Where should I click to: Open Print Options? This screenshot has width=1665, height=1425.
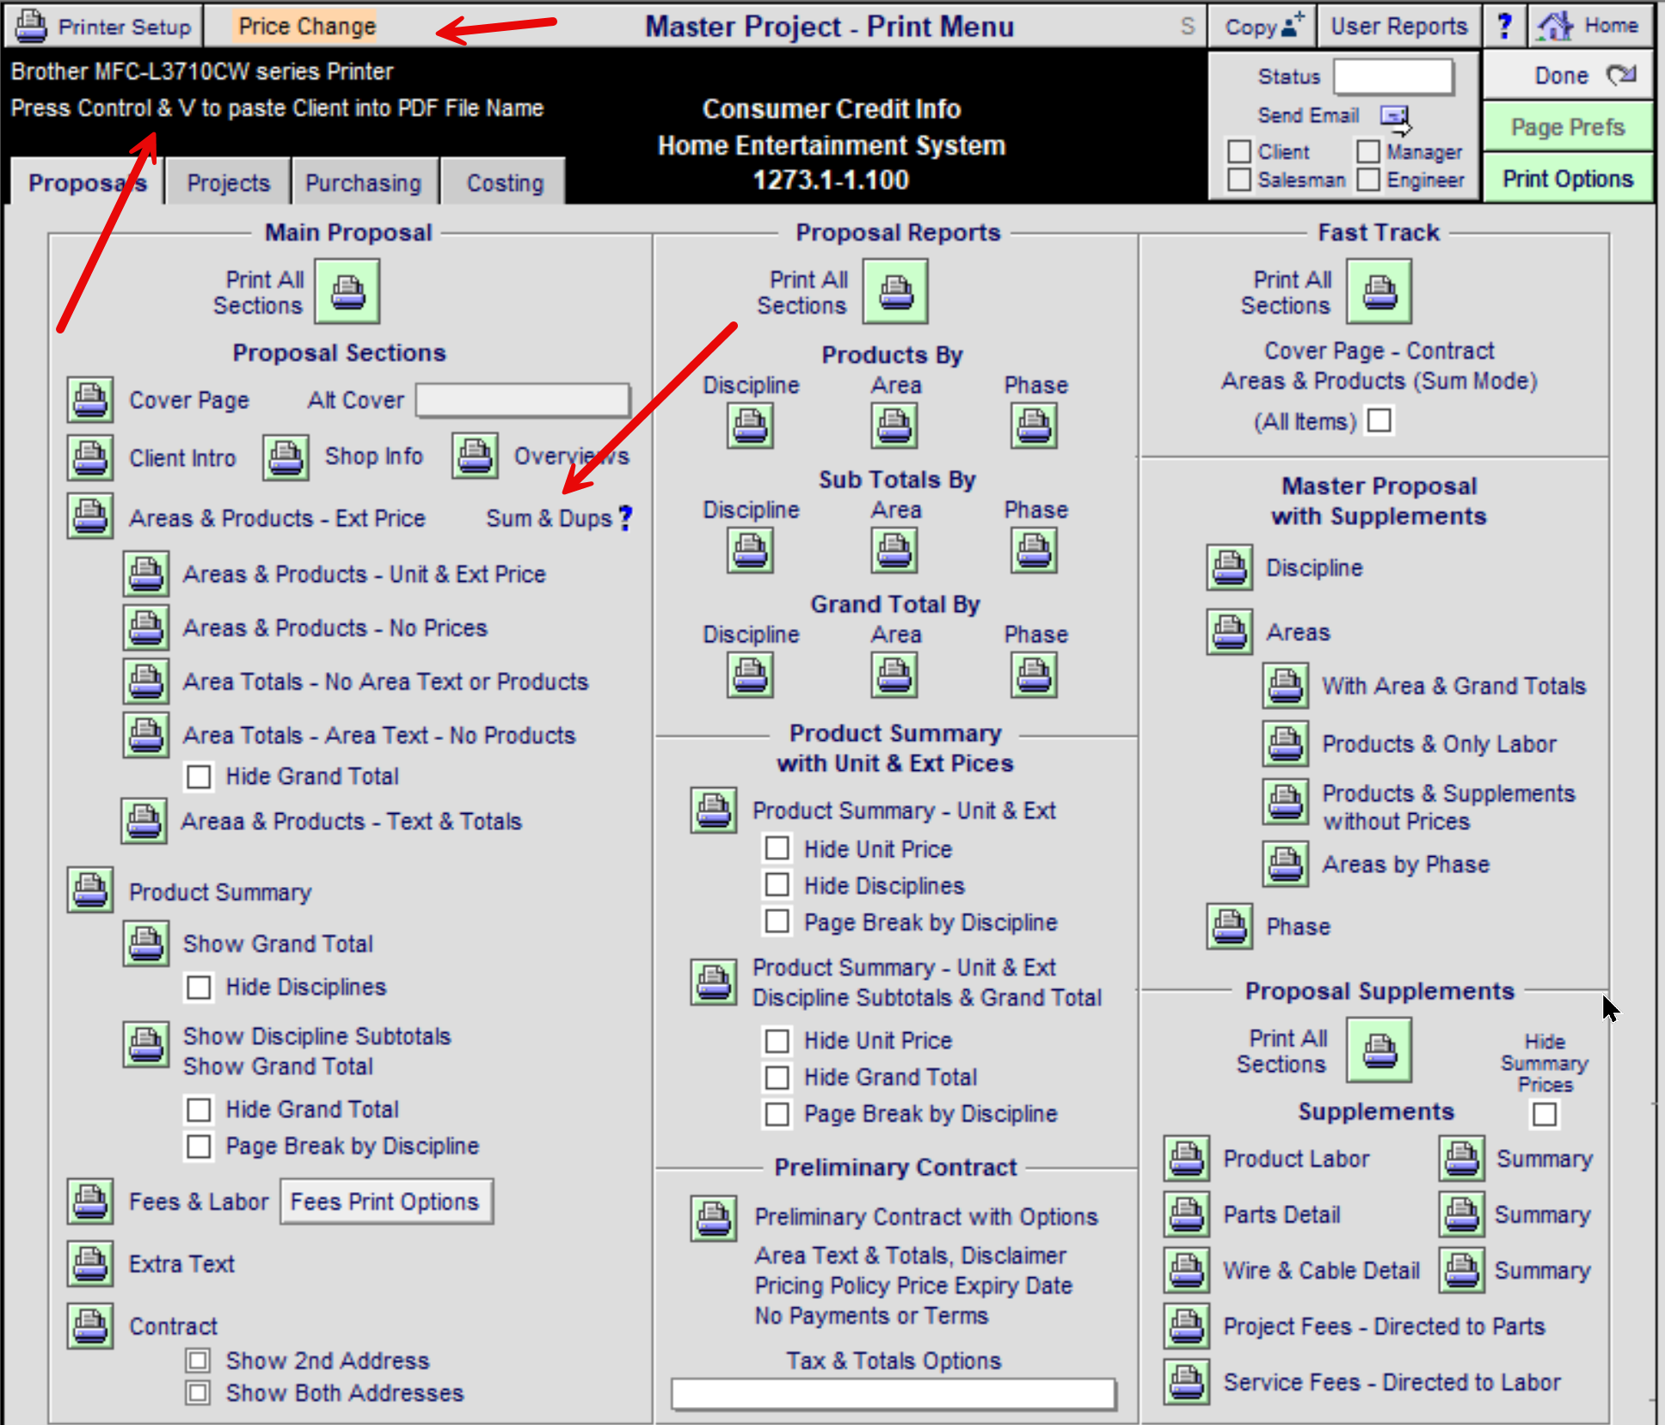1568,179
